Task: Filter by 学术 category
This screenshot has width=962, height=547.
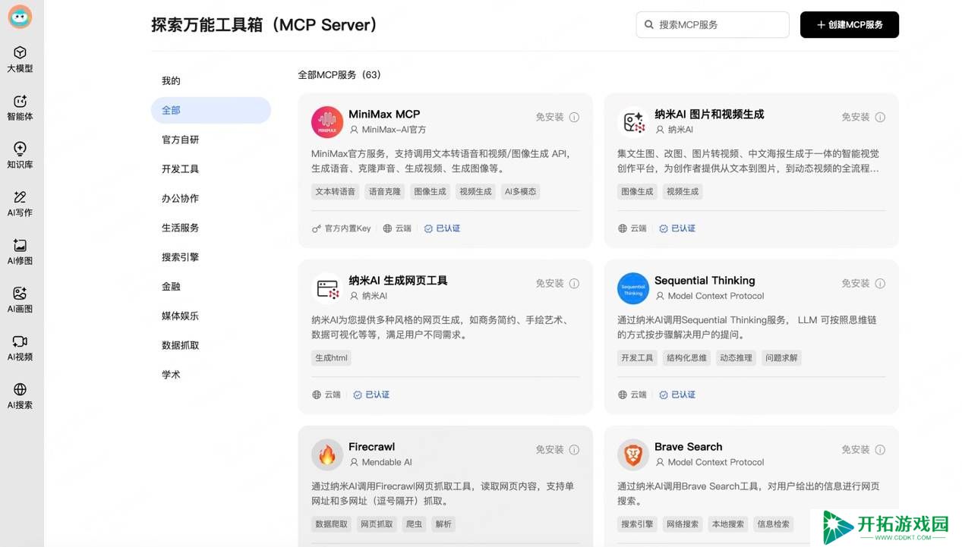Action: (211, 375)
